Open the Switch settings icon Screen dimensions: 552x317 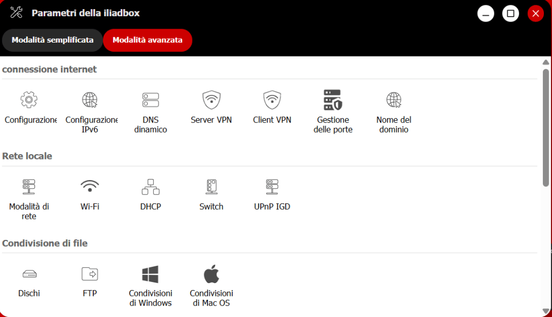[211, 187]
